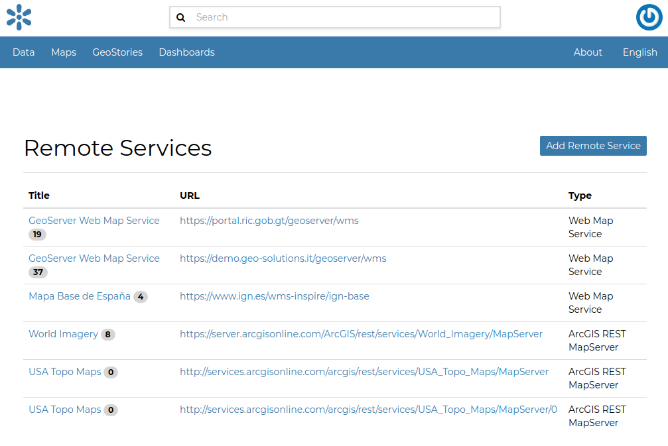
Task: Open the English language dropdown
Action: click(x=639, y=52)
